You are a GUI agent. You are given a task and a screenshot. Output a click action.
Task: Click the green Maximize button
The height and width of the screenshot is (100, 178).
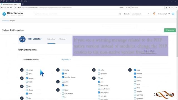click(x=170, y=30)
